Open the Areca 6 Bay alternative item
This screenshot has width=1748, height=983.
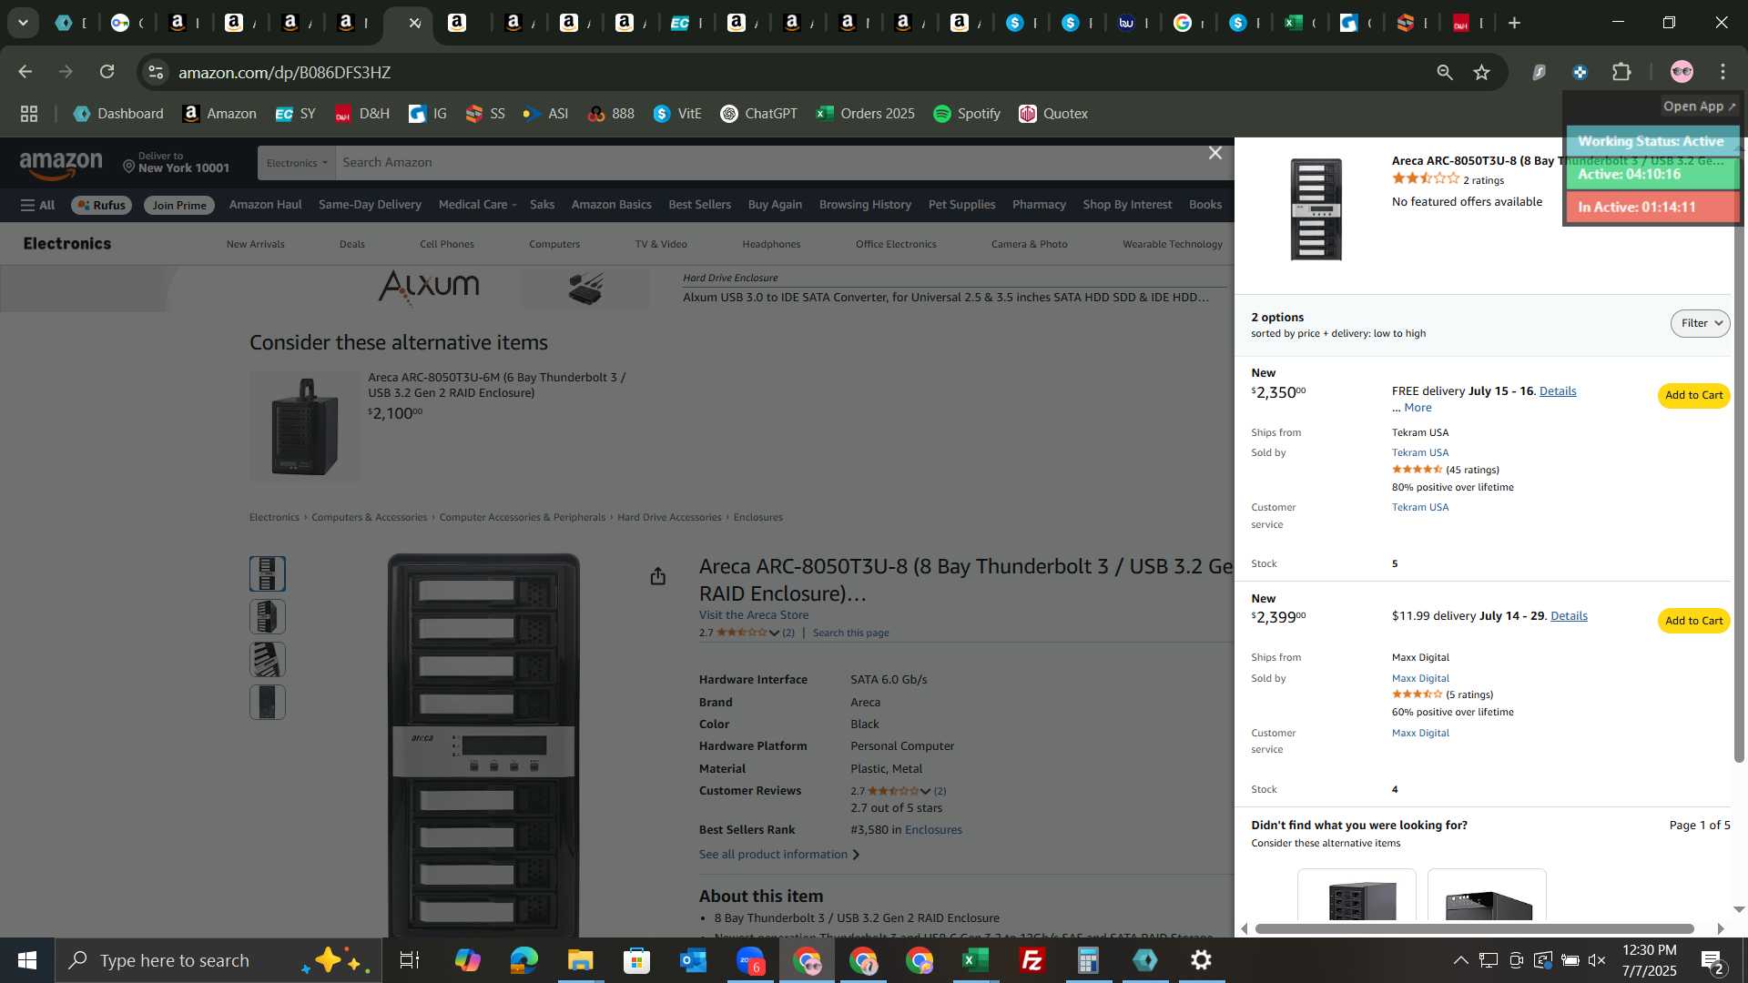(496, 385)
